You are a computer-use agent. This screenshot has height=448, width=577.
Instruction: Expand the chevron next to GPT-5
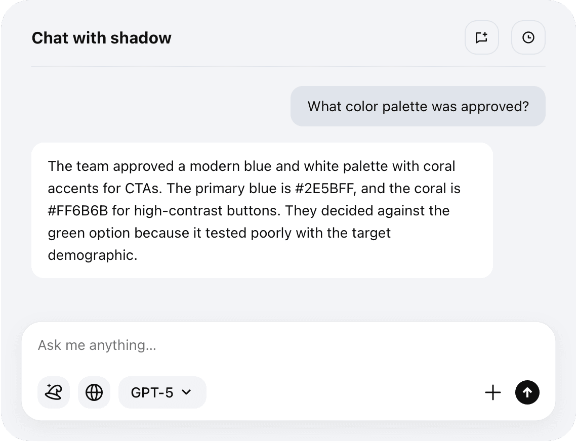click(186, 392)
